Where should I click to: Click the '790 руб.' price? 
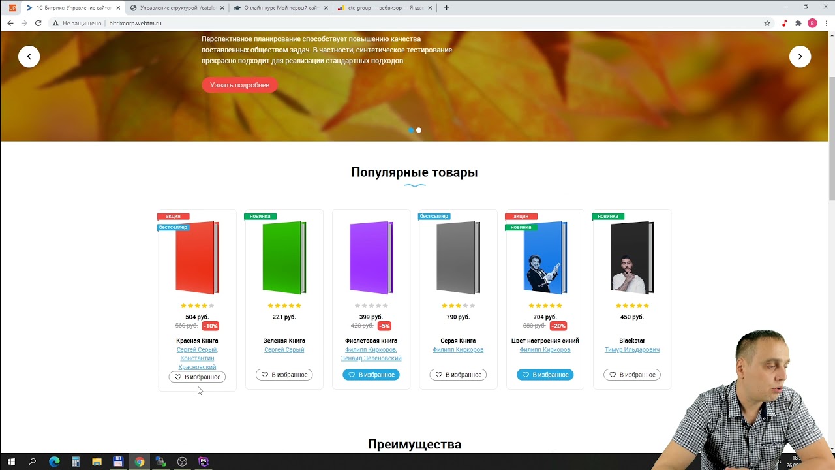click(x=458, y=317)
